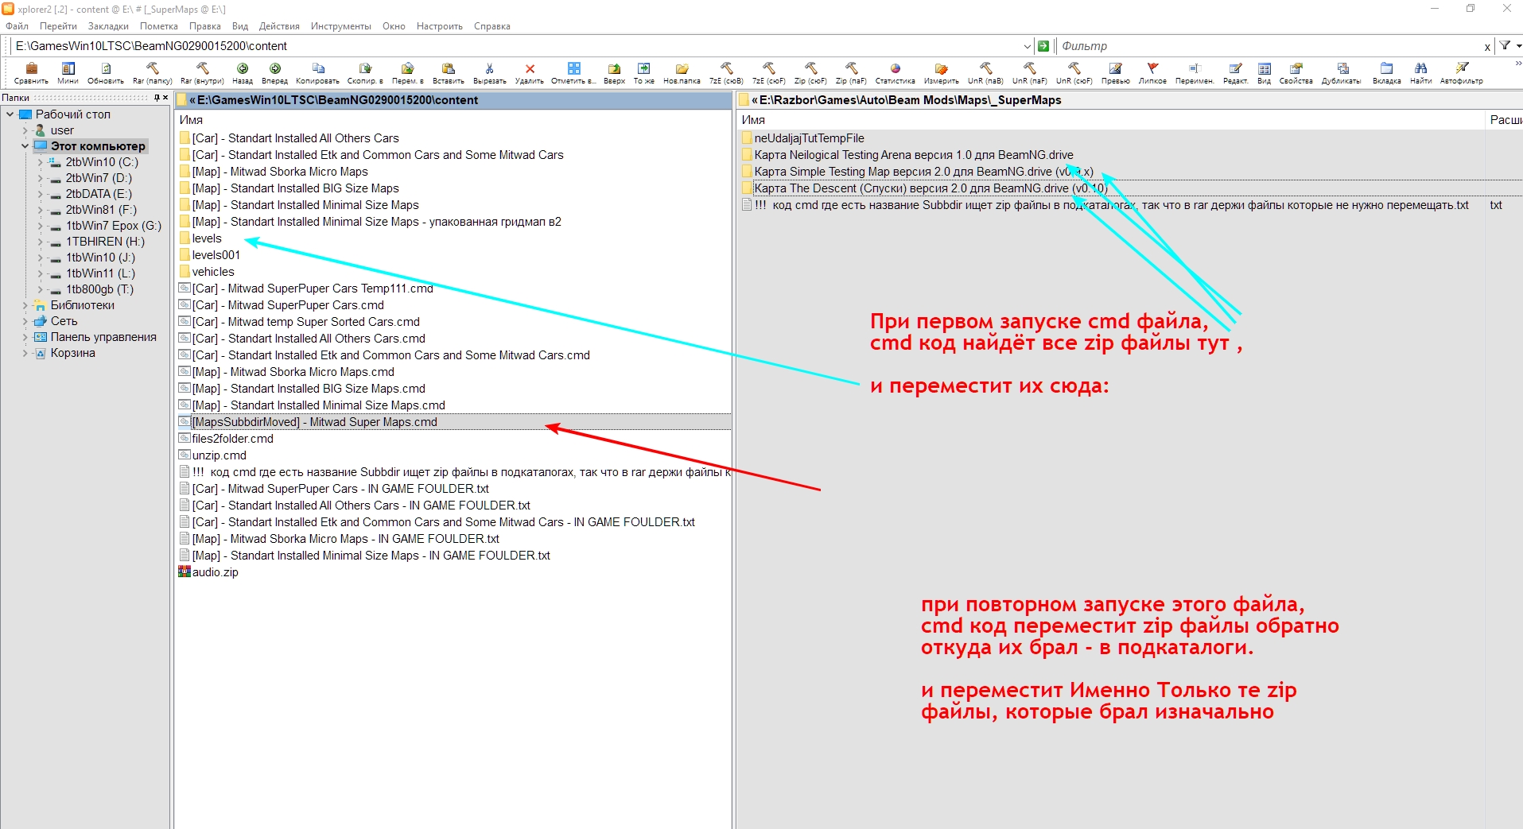The height and width of the screenshot is (829, 1523).
Task: Open the Закладки menu
Action: point(108,26)
